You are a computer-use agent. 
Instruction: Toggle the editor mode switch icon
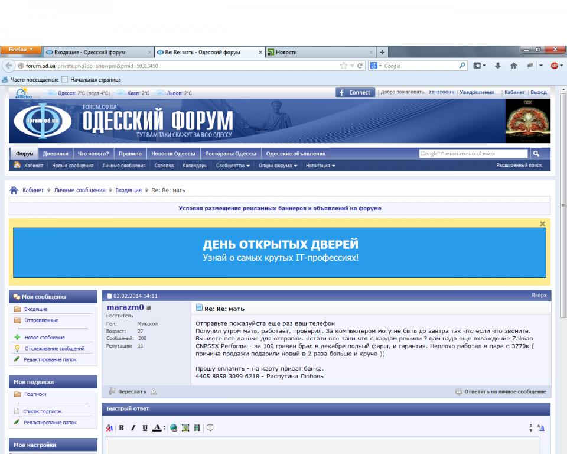(541, 428)
